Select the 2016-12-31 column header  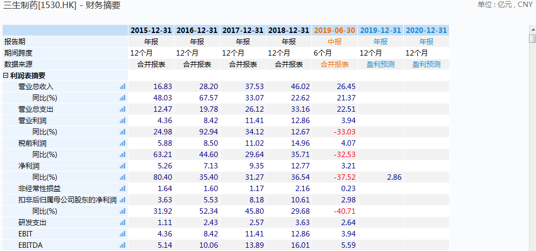coord(197,30)
